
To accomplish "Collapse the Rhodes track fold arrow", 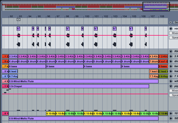I will coord(171,51).
